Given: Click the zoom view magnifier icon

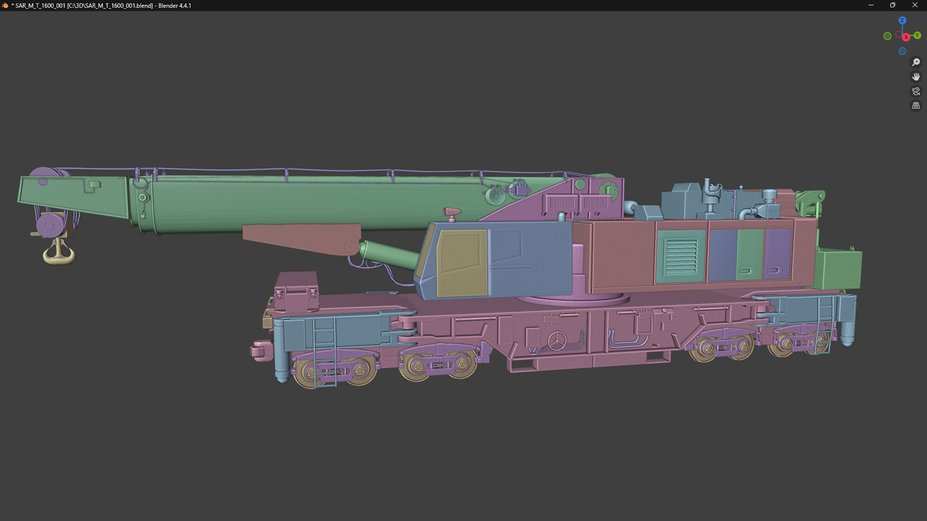Looking at the screenshot, I should (x=915, y=62).
